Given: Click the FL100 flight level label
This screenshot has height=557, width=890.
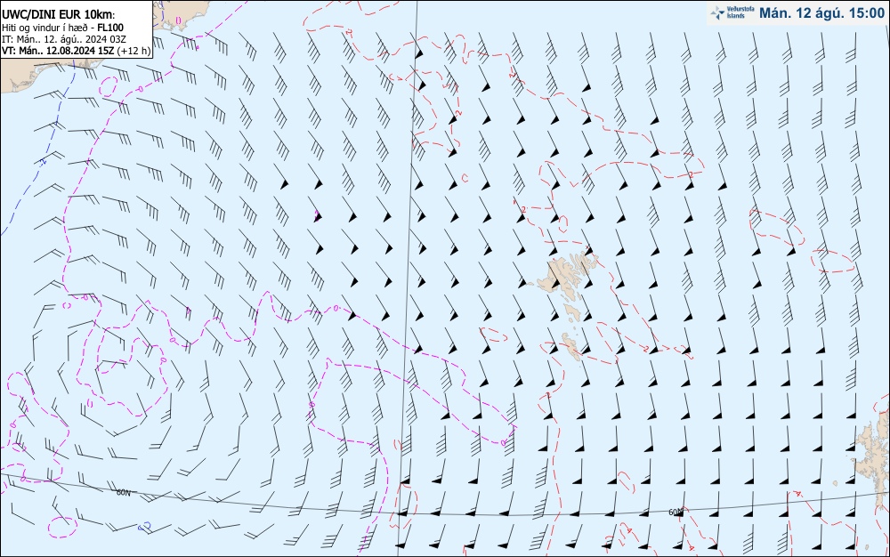Looking at the screenshot, I should pos(110,28).
